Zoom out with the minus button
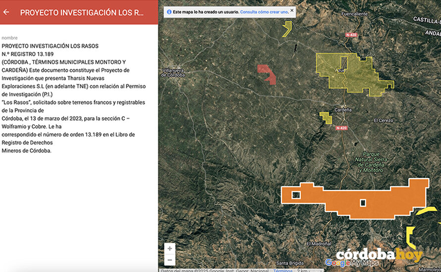 click(x=169, y=260)
